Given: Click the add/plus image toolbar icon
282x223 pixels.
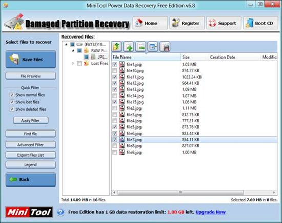Looking at the screenshot, I should tap(128, 47).
